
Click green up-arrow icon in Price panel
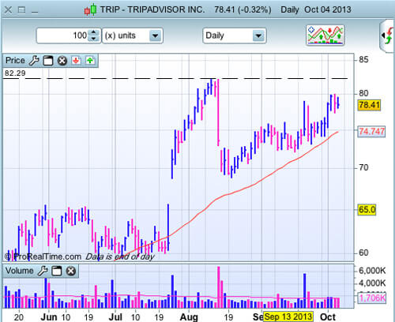click(90, 61)
